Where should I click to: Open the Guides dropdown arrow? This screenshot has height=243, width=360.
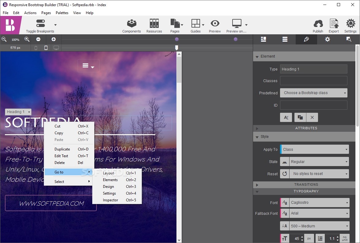[x=203, y=25]
